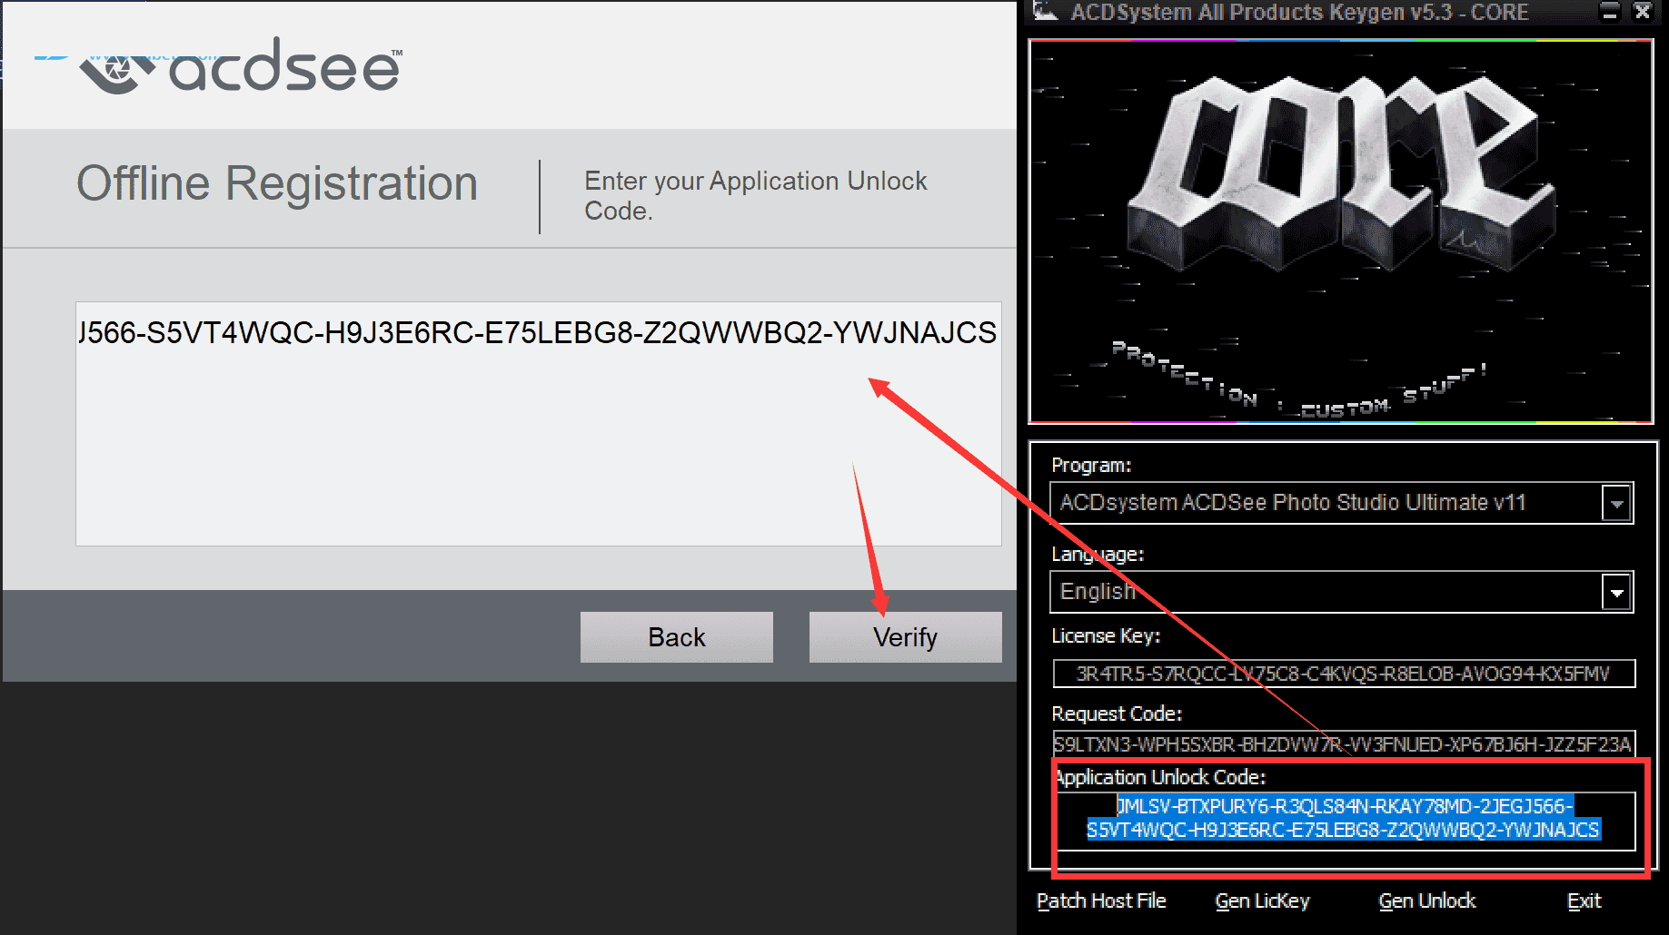Click the License Key field in keygen
The image size is (1669, 935).
1344,674
